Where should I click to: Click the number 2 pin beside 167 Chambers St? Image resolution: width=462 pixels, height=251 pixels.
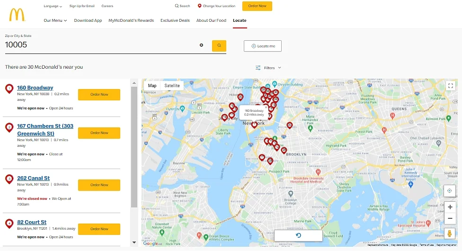point(9,127)
